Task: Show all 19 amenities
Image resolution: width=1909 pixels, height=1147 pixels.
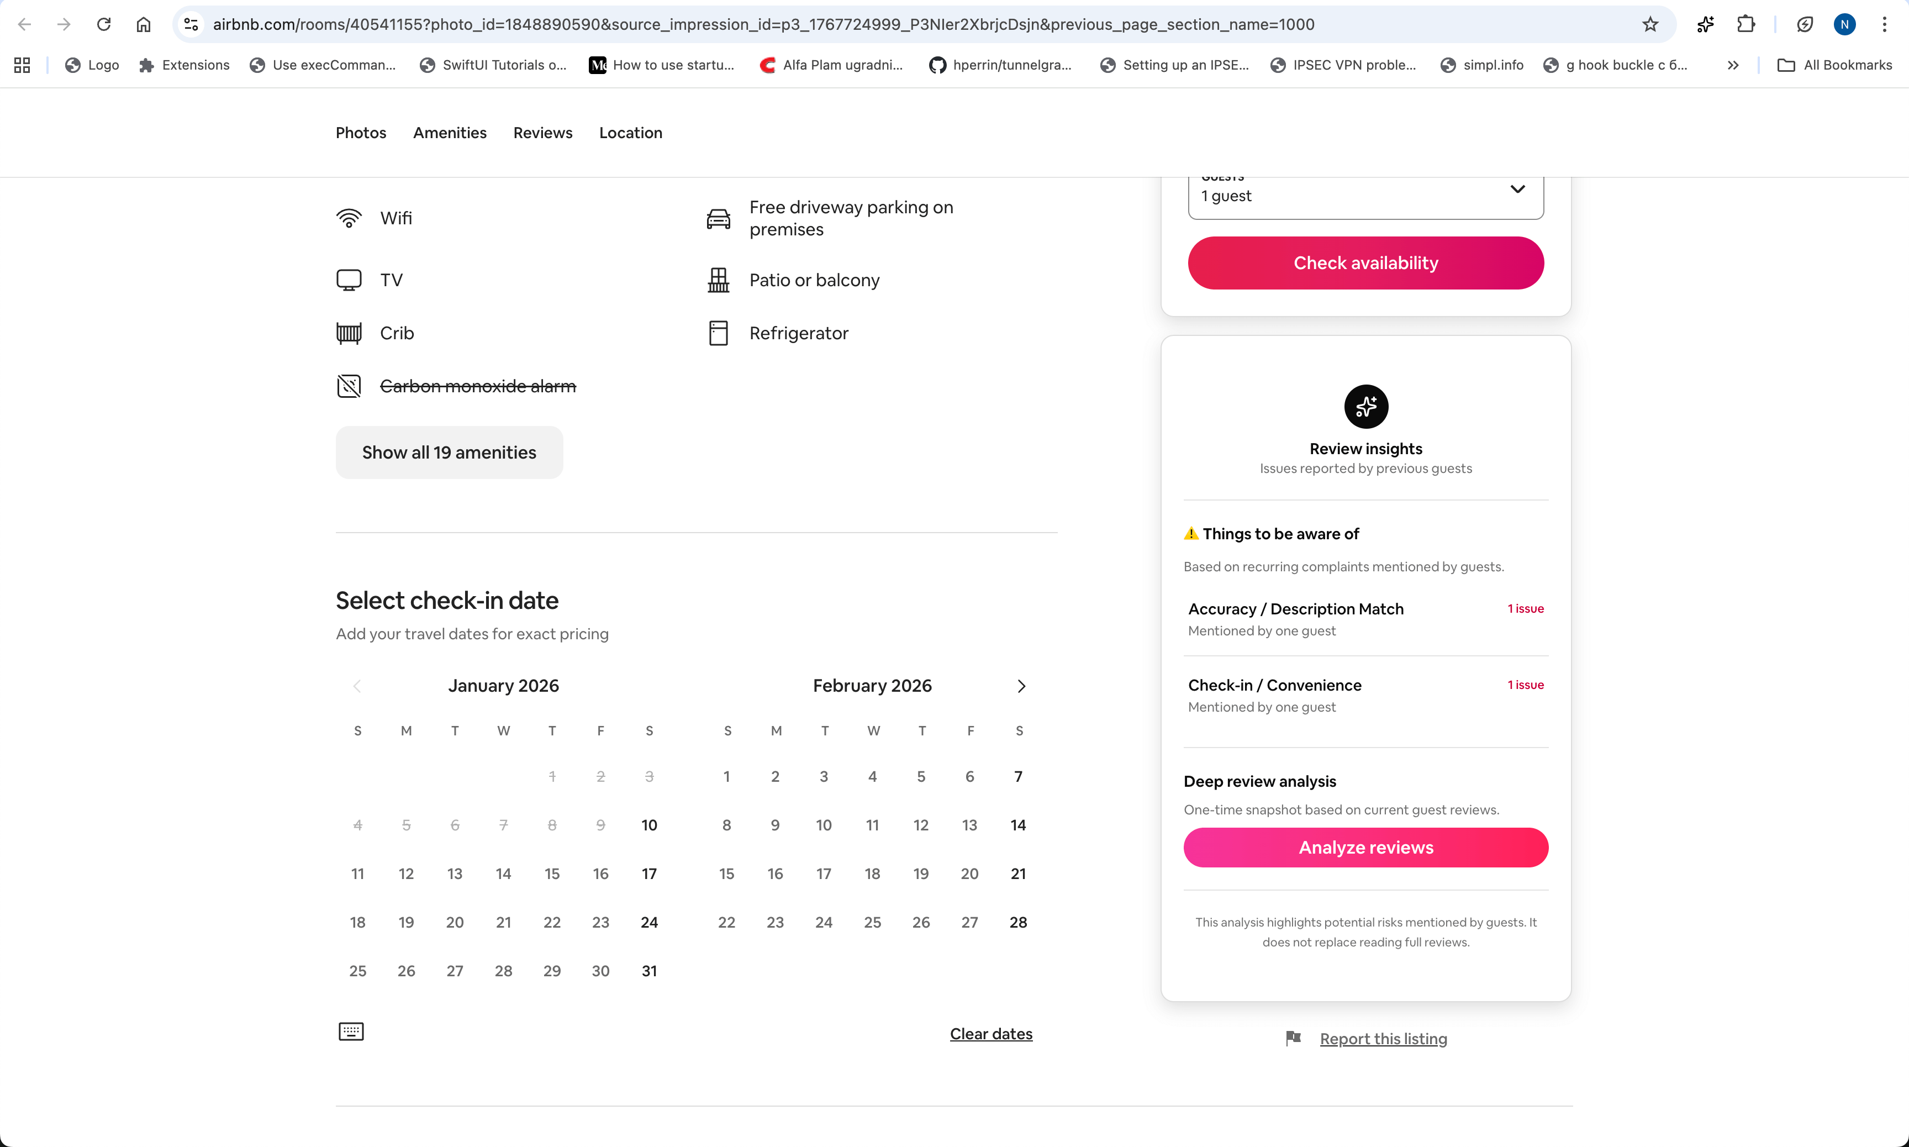Action: pyautogui.click(x=449, y=452)
